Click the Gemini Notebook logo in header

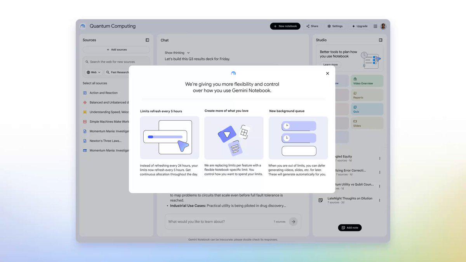click(83, 26)
